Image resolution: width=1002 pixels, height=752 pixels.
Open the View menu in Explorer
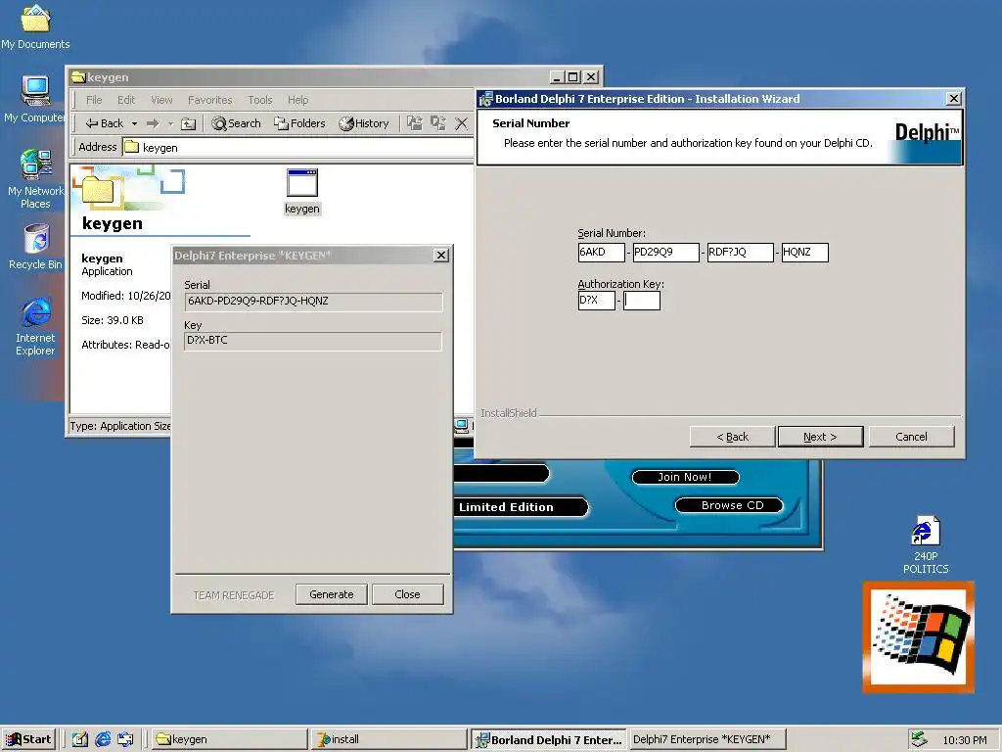pos(161,100)
